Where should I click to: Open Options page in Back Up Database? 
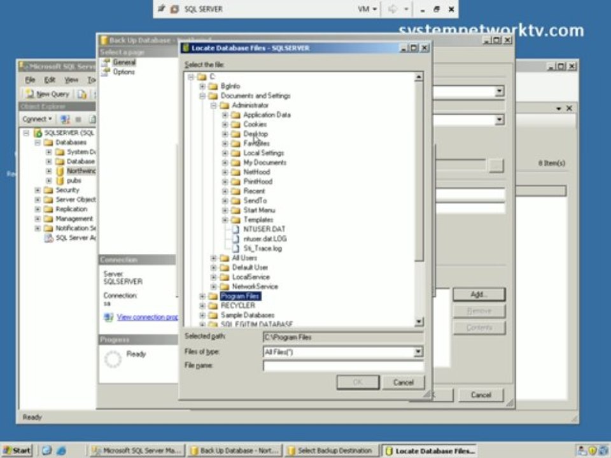coord(123,72)
